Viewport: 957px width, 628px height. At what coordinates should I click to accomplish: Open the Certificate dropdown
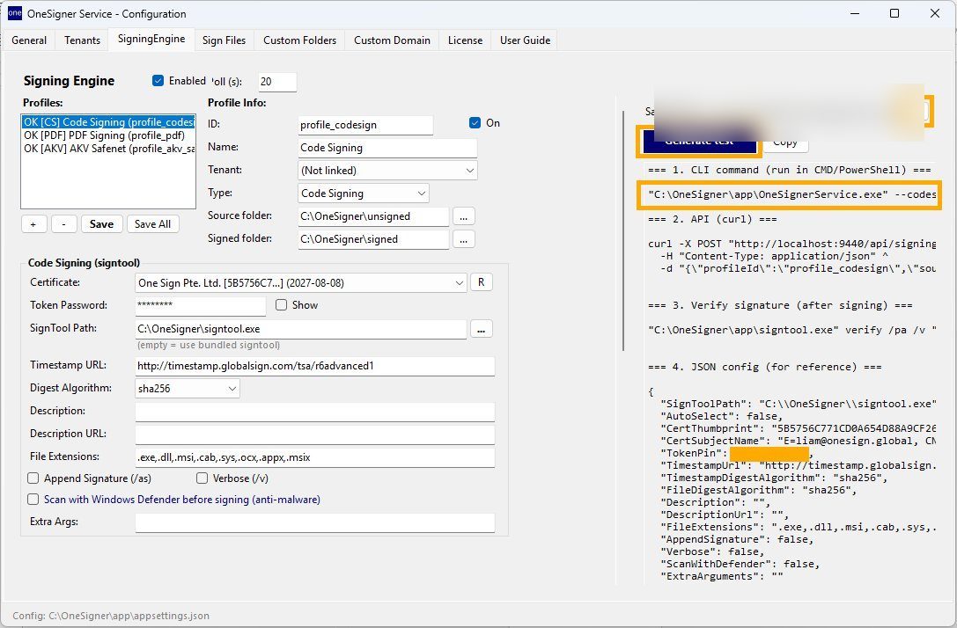(301, 283)
